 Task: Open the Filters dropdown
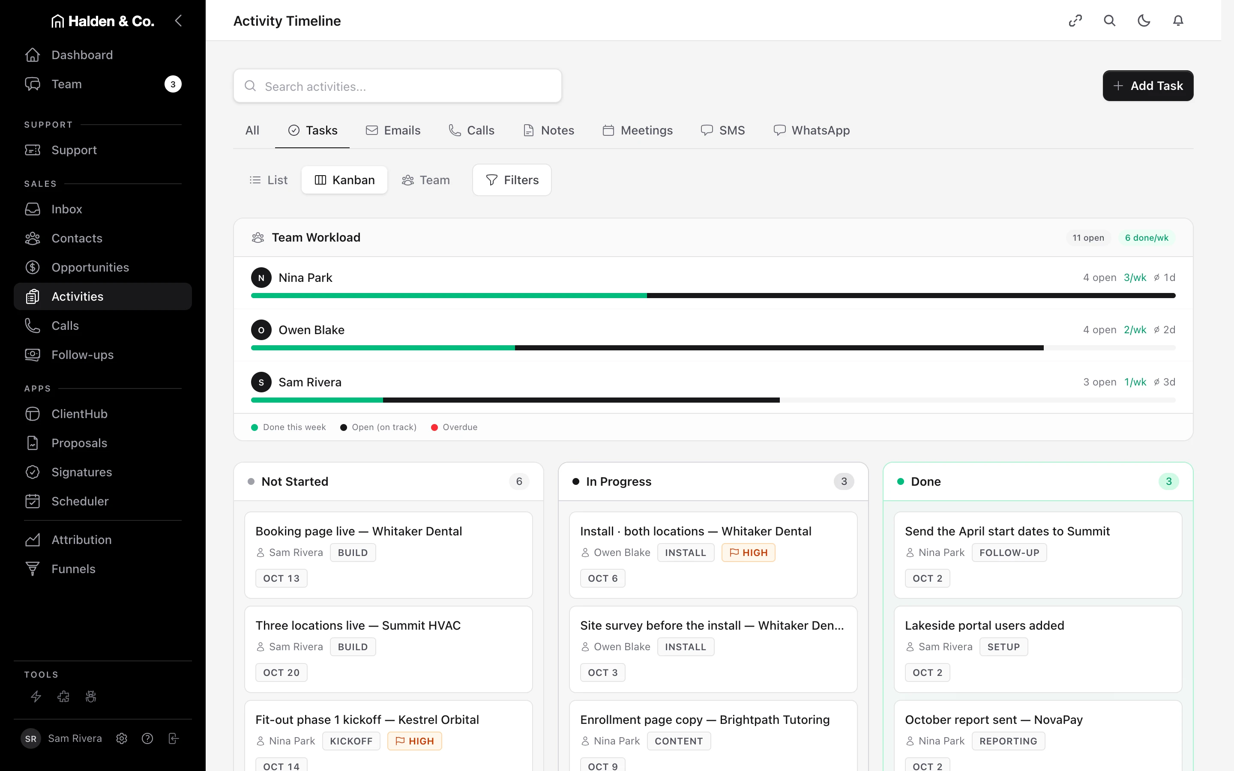coord(512,180)
